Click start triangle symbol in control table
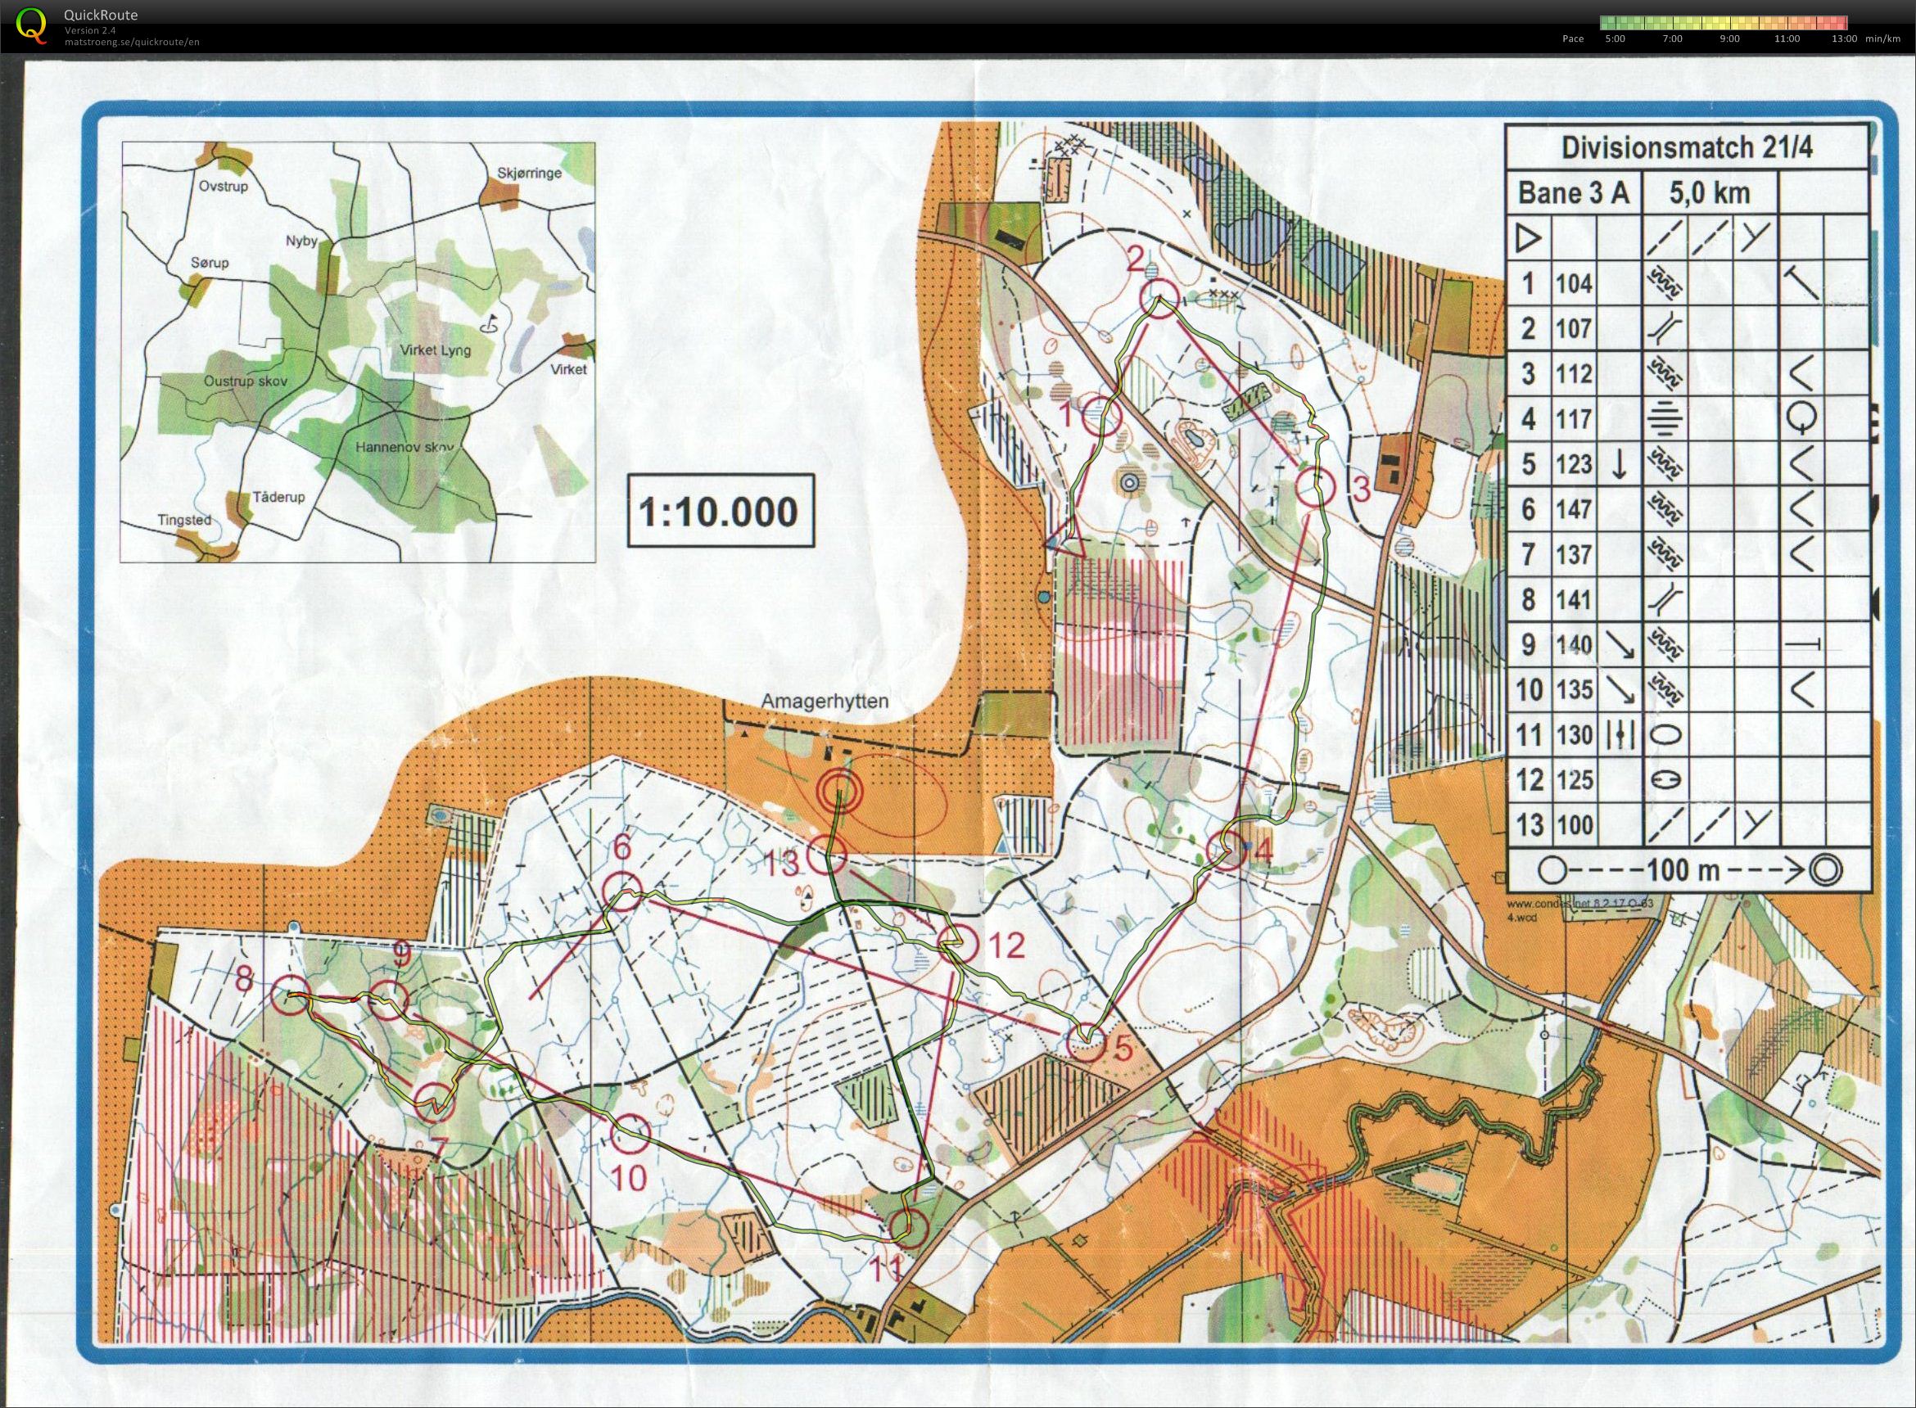Viewport: 1916px width, 1408px height. [x=1529, y=237]
